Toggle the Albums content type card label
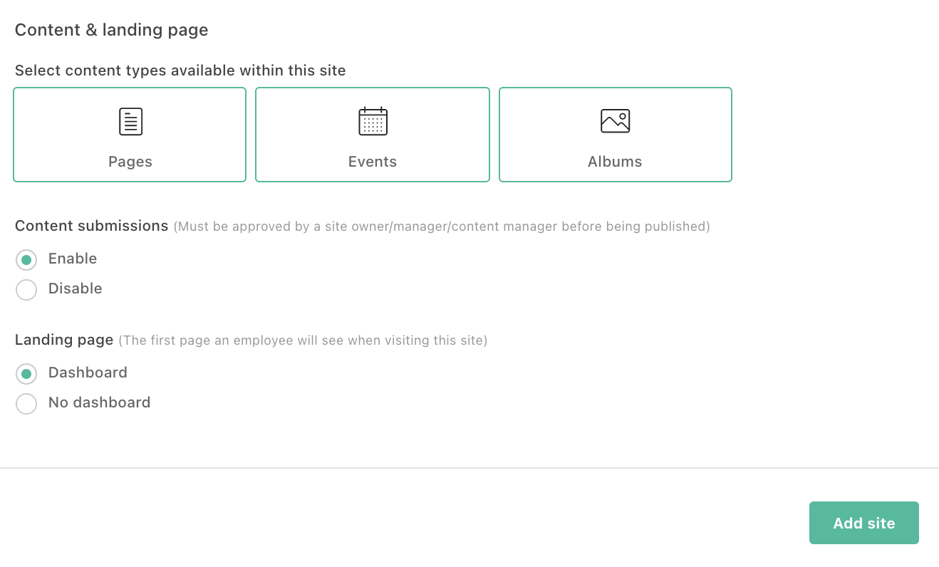This screenshot has width=939, height=567. click(x=615, y=162)
